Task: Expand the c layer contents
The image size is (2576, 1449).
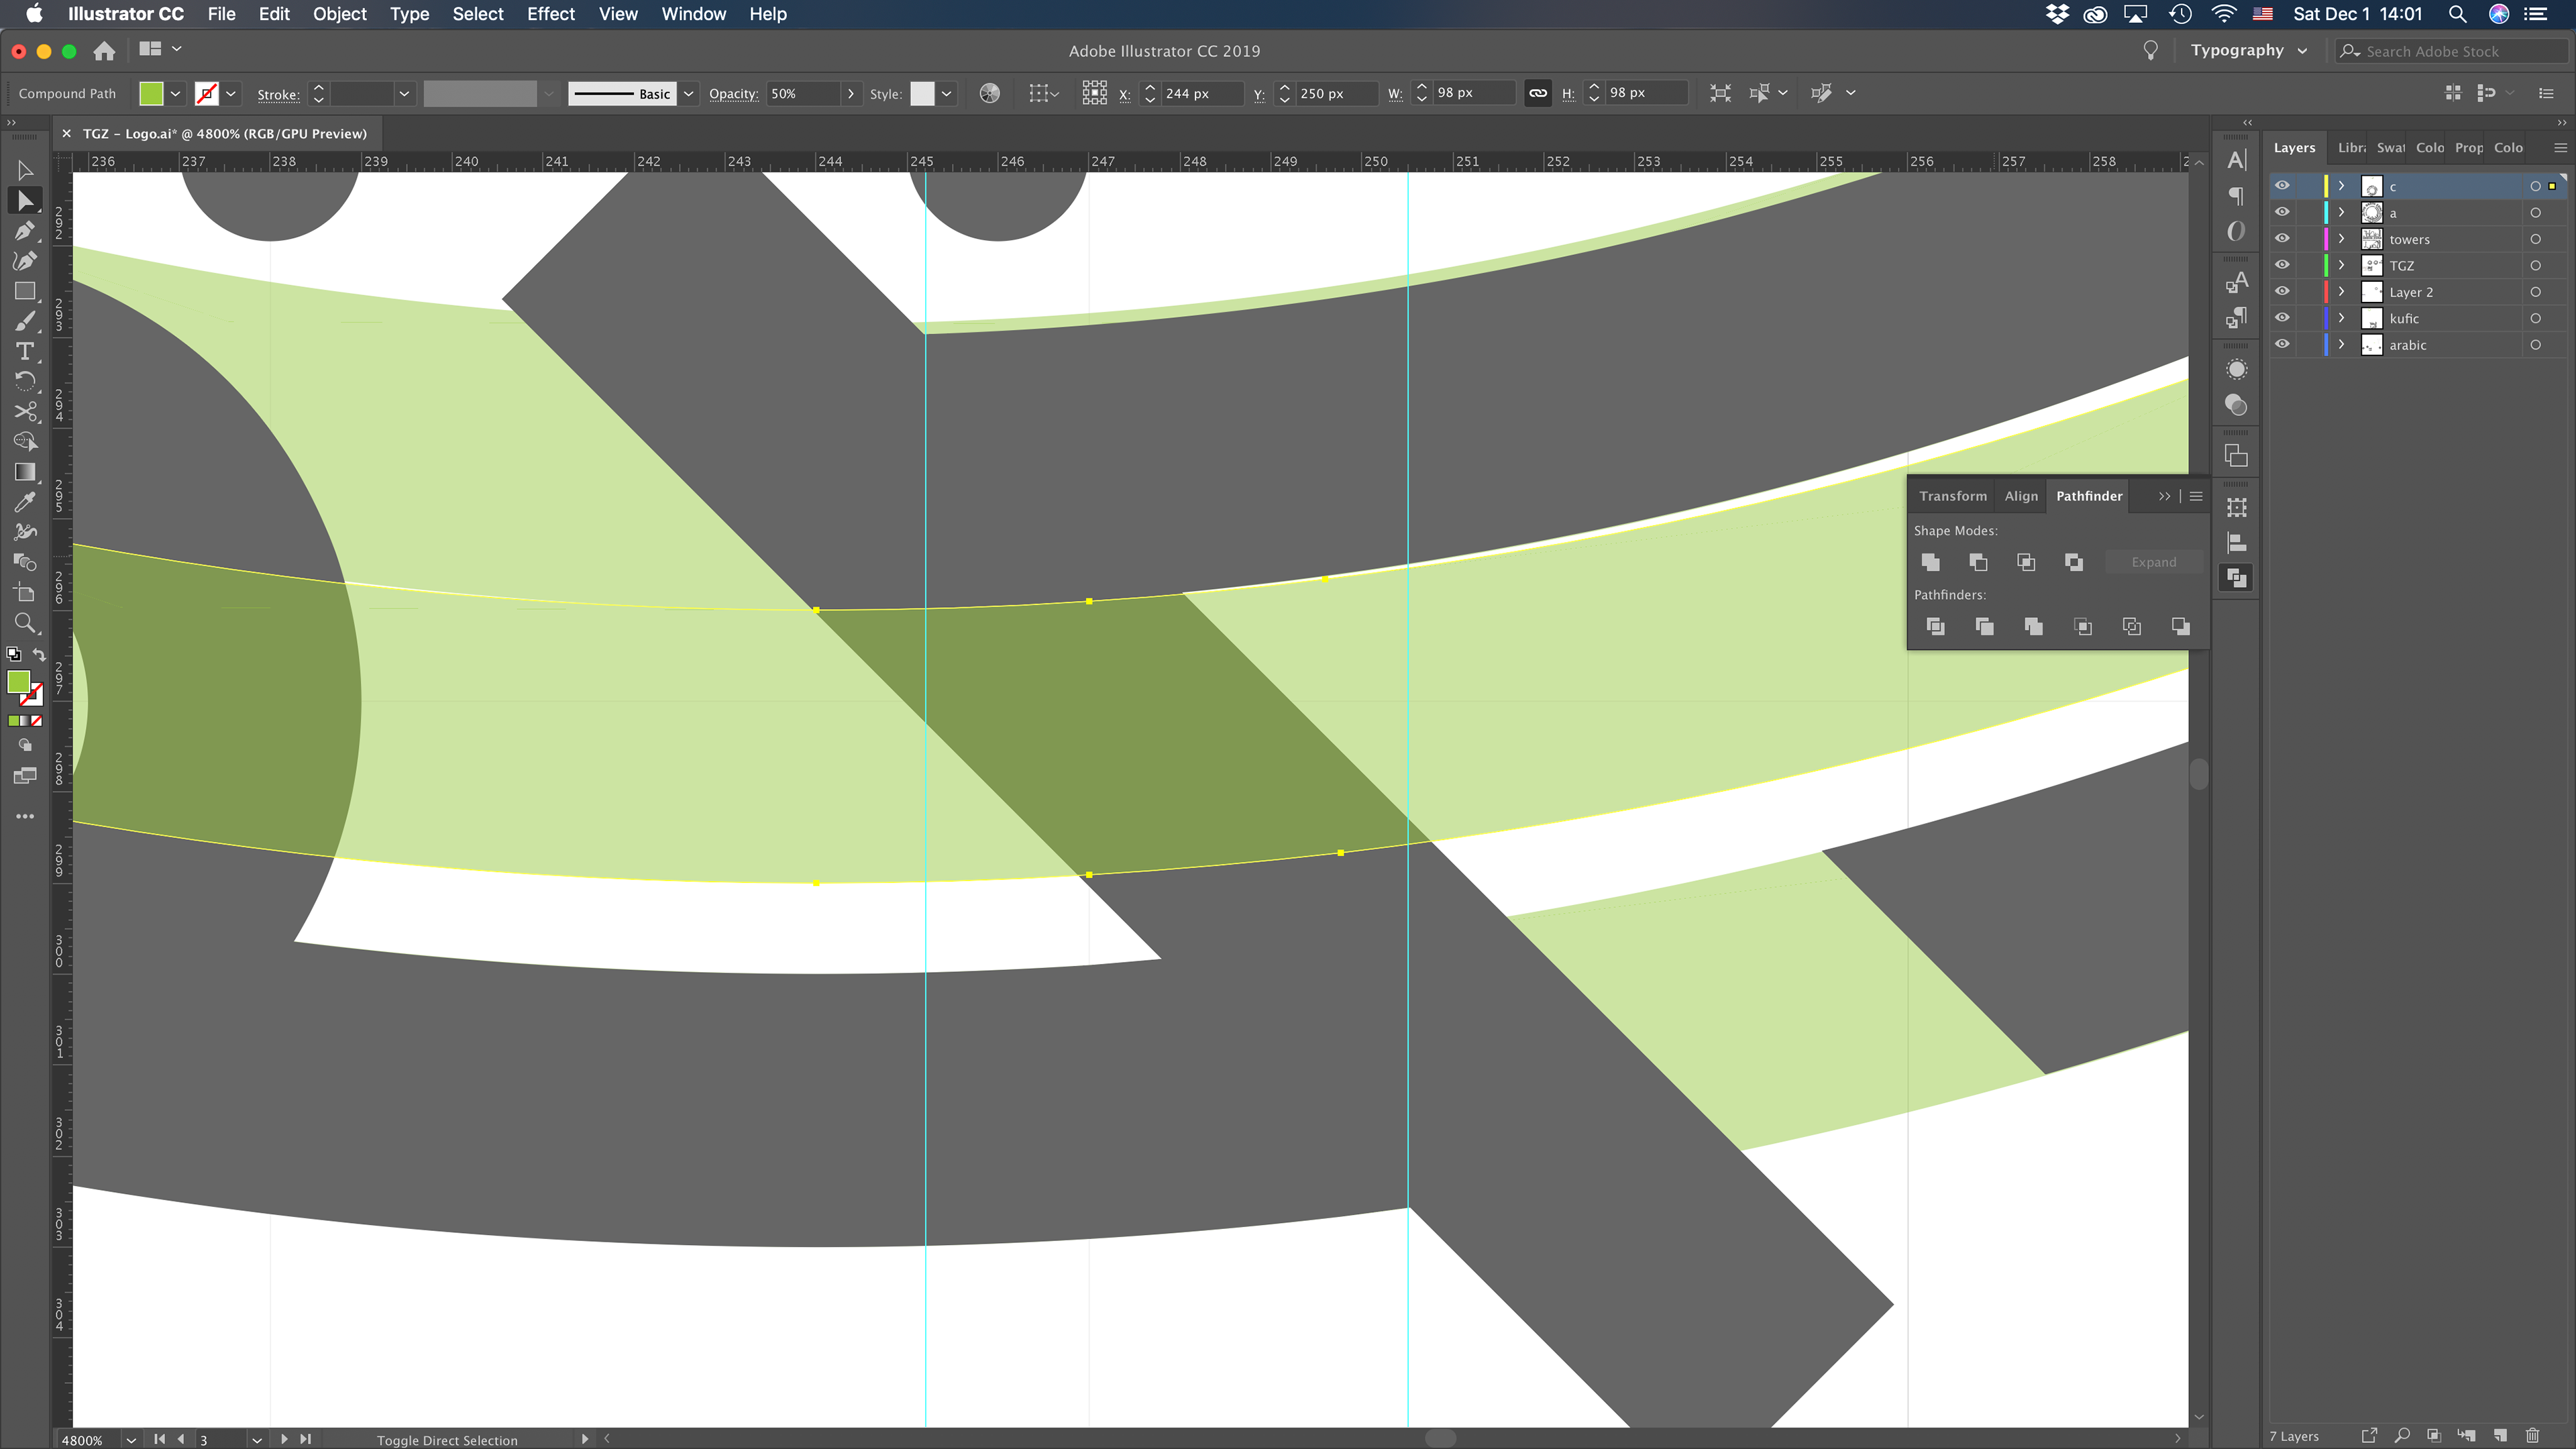Action: pos(2341,186)
